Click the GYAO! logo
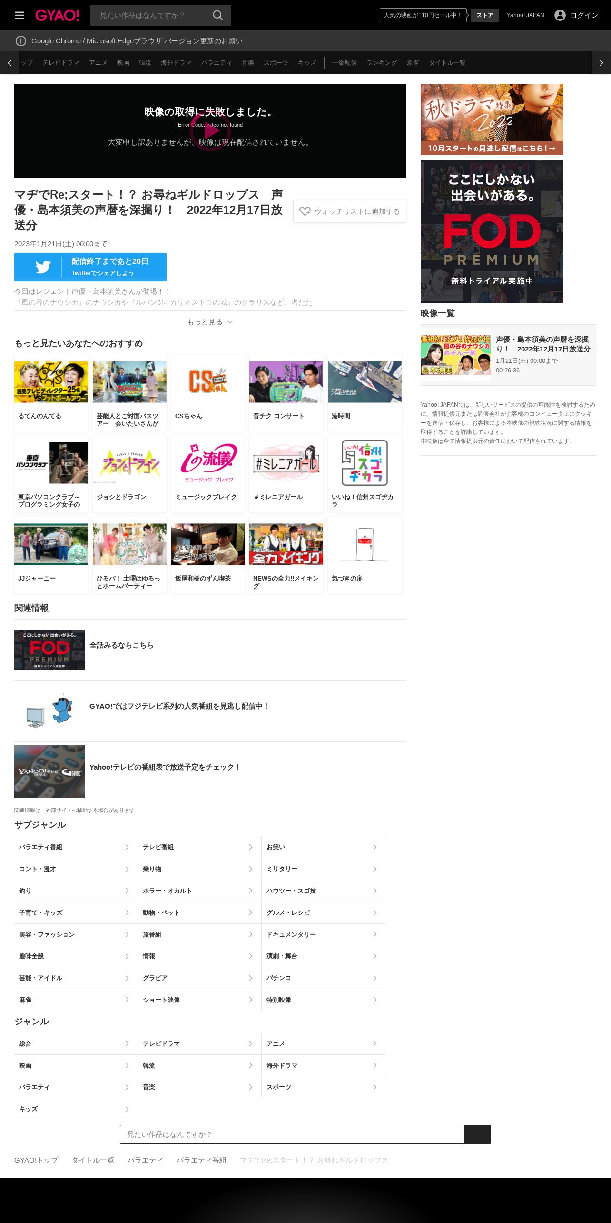 coord(57,15)
